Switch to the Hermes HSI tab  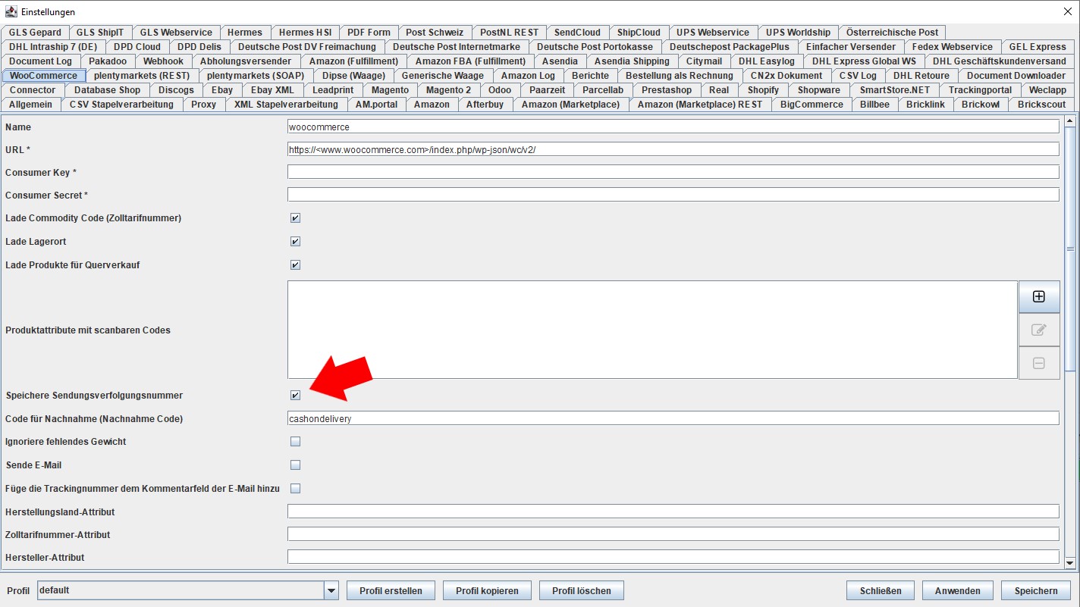(305, 33)
